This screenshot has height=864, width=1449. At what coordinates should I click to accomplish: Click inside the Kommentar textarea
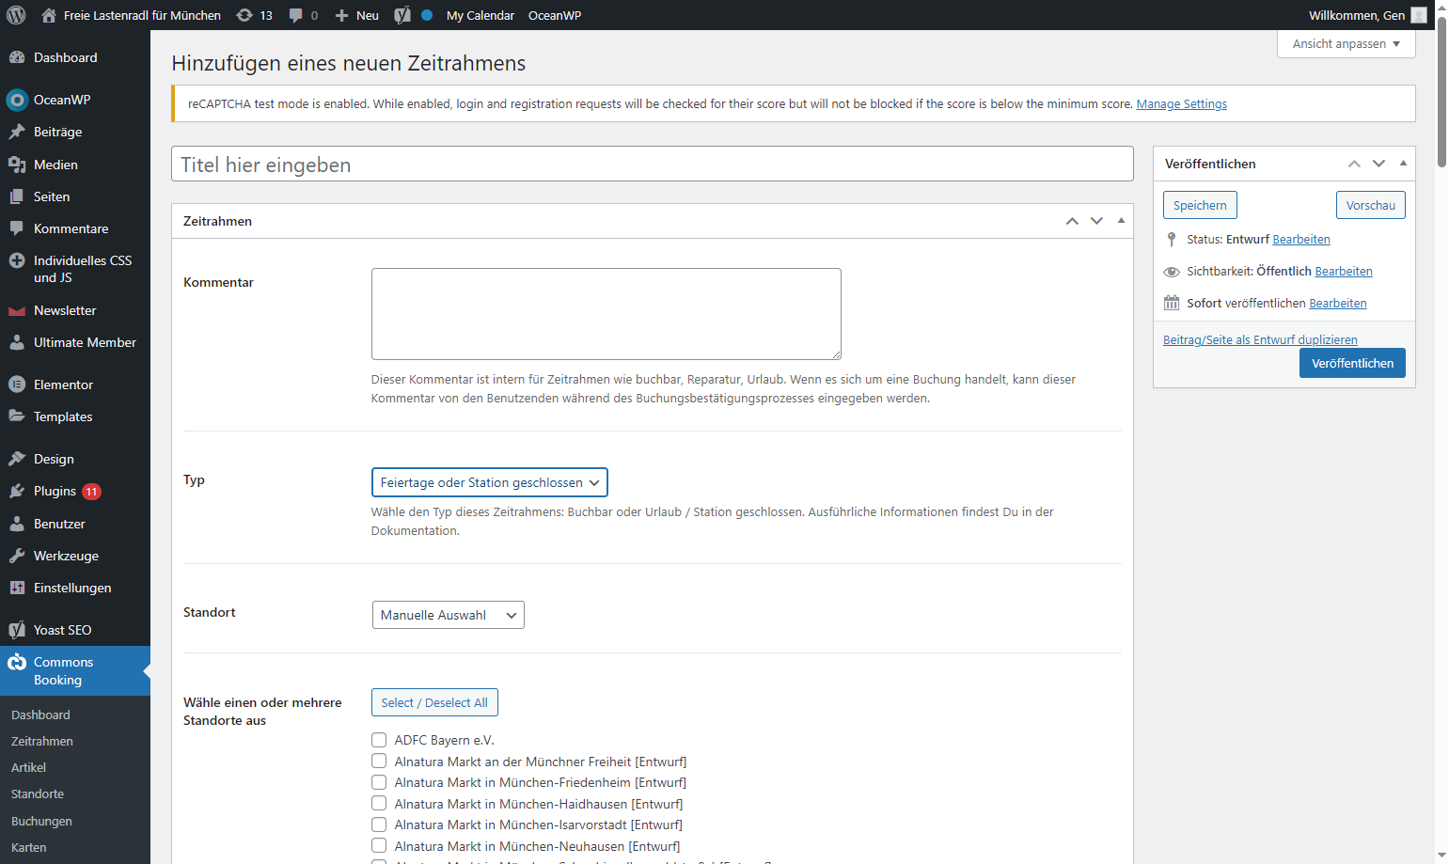[606, 314]
